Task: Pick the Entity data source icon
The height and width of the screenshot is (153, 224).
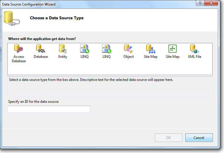Action: [62, 49]
